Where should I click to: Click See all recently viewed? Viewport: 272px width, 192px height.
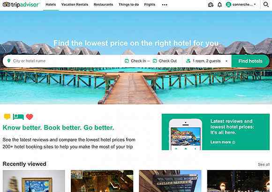pyautogui.click(x=264, y=164)
